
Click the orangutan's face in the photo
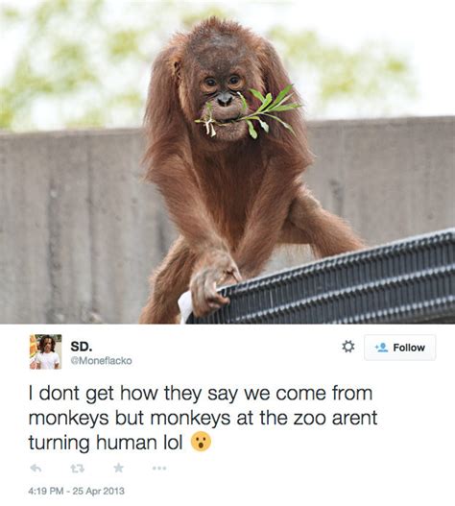click(224, 92)
